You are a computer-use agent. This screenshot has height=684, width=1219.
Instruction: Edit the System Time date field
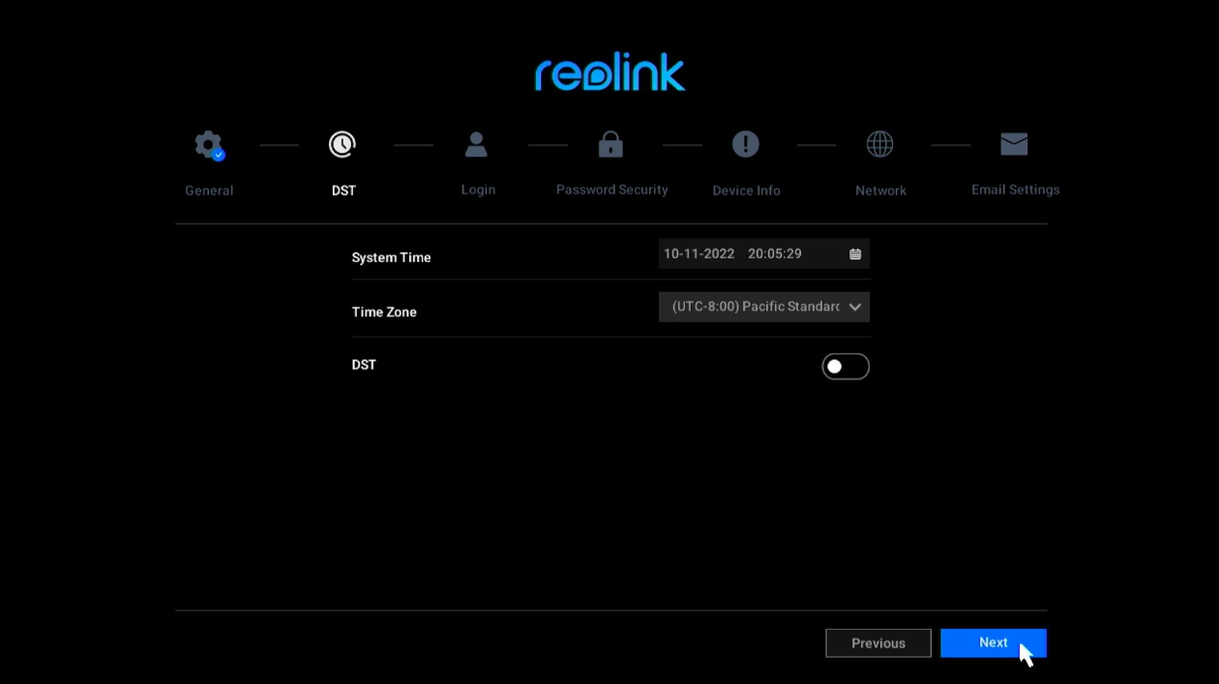pyautogui.click(x=764, y=253)
